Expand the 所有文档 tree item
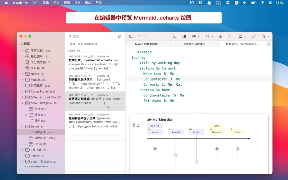This screenshot has height=180, width=288. (x=22, y=50)
